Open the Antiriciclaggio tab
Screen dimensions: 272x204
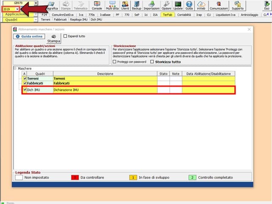(x=249, y=15)
